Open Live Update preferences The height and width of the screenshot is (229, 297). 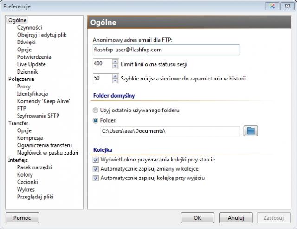tap(31, 64)
